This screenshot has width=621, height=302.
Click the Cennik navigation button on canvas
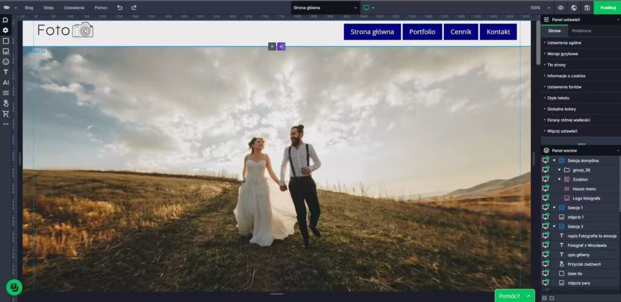coord(461,32)
